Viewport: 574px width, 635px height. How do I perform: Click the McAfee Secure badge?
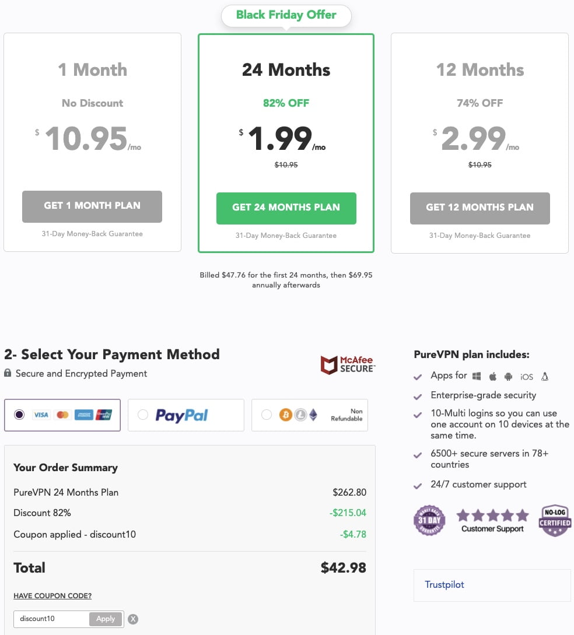(x=348, y=364)
